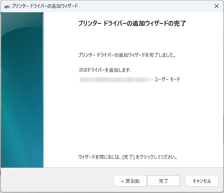The image size is (224, 193).
Task: Click the instruction ウィザードを閉じるには text
Action: (99, 157)
